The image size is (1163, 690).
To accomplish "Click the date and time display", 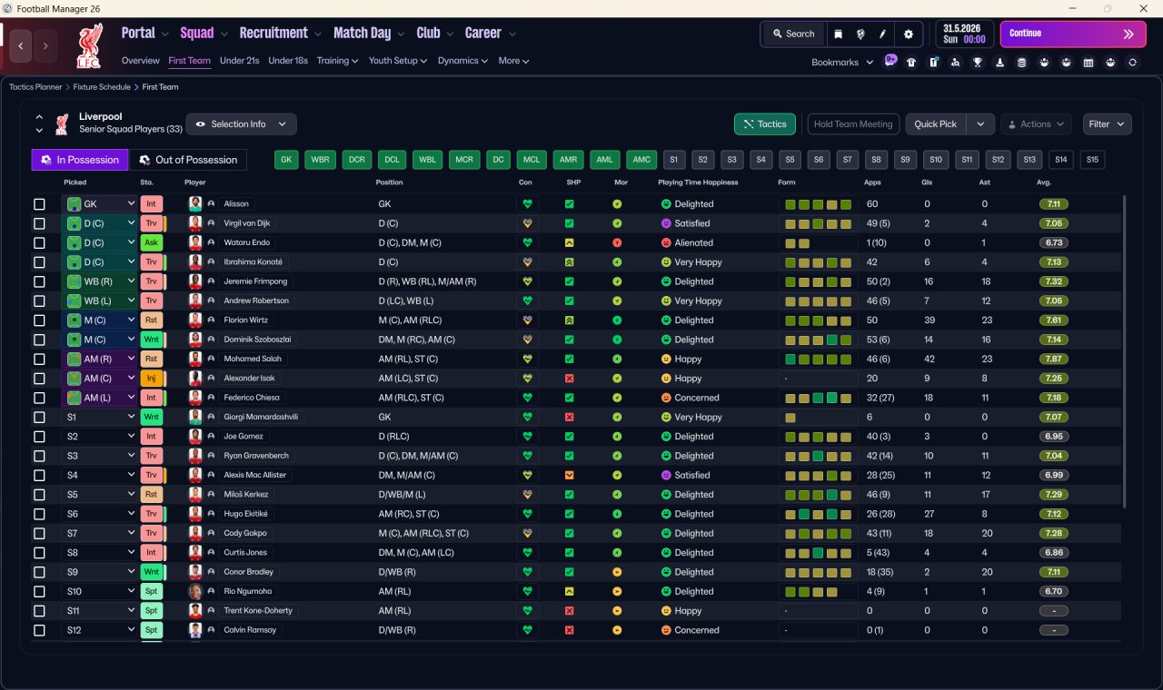I will coord(964,34).
